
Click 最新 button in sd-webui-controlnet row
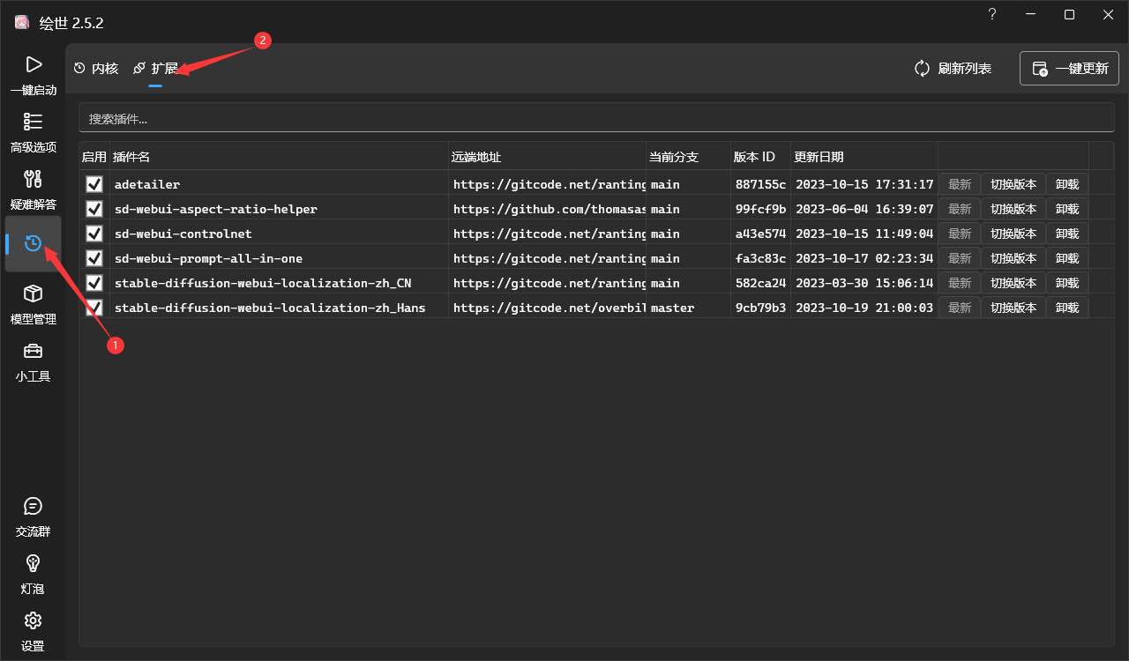[960, 234]
